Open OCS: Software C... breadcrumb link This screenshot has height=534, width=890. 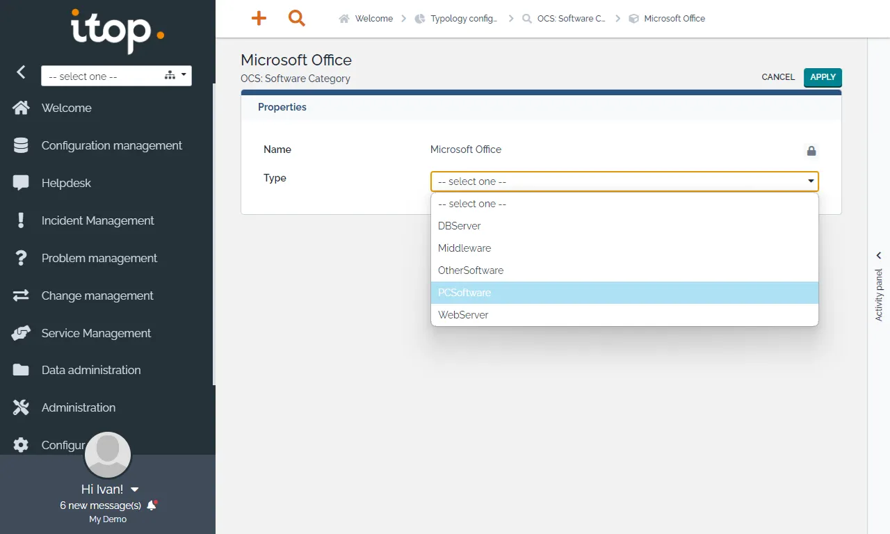(572, 19)
